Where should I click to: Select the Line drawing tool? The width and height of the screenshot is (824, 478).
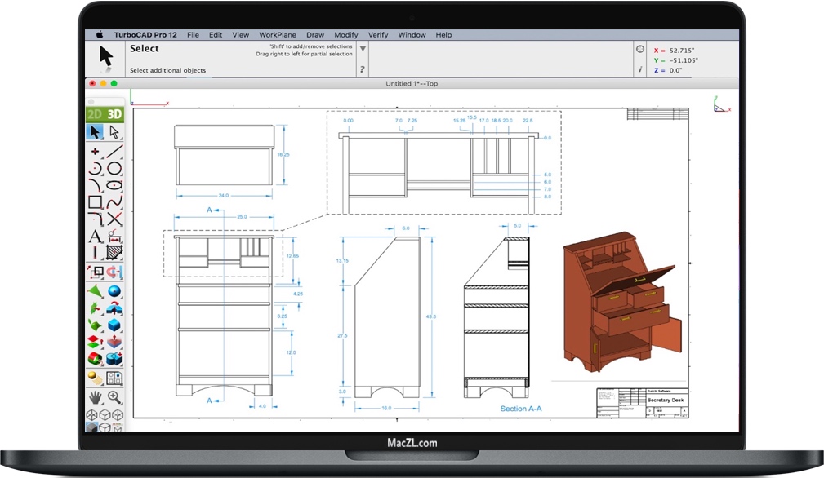tap(115, 150)
